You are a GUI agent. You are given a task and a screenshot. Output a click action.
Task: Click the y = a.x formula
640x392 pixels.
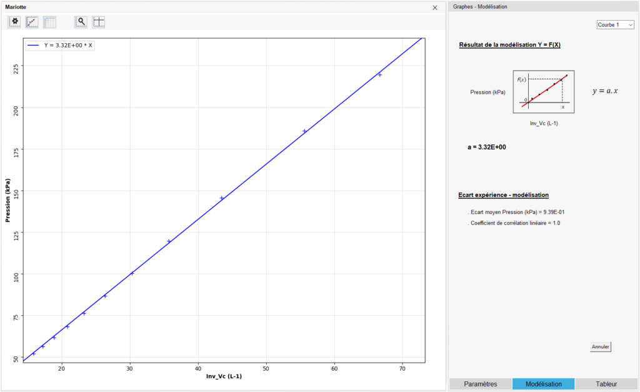click(604, 91)
